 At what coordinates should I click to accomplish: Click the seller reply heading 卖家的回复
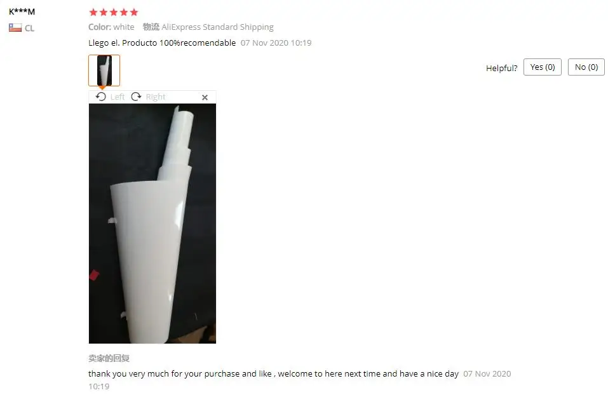pos(109,358)
